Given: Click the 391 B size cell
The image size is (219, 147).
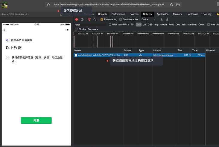Looking at the screenshot, I should (184, 55).
